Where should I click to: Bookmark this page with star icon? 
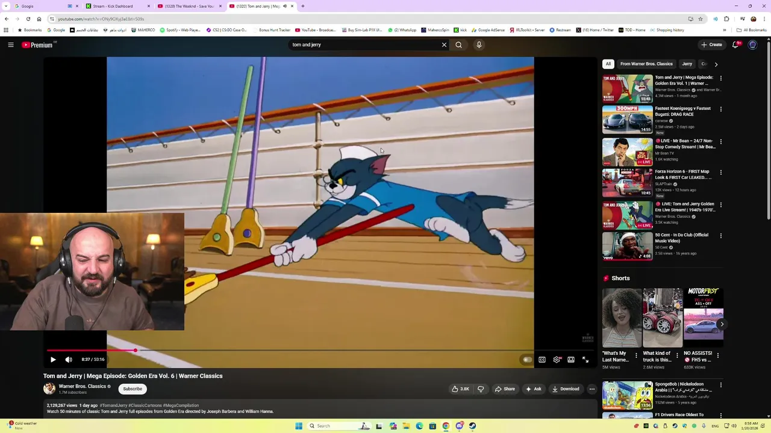click(x=700, y=19)
